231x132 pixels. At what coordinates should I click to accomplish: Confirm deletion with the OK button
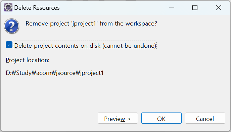(161, 118)
